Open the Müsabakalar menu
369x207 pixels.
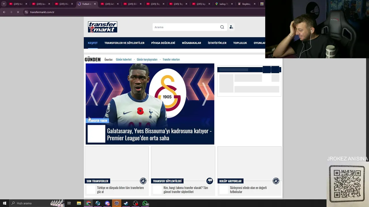point(191,43)
